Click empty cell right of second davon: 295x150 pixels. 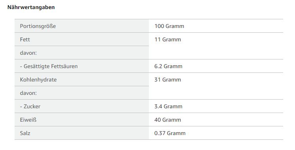216,93
